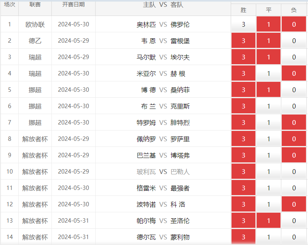The image size is (308, 245).
Task: Deselect loss (0) for 巴兰基 VS 博塔弗
Action: [x=294, y=155]
